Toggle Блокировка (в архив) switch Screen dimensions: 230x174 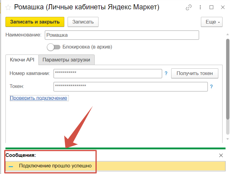click(x=53, y=47)
